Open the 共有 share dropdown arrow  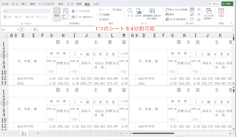(232, 4)
